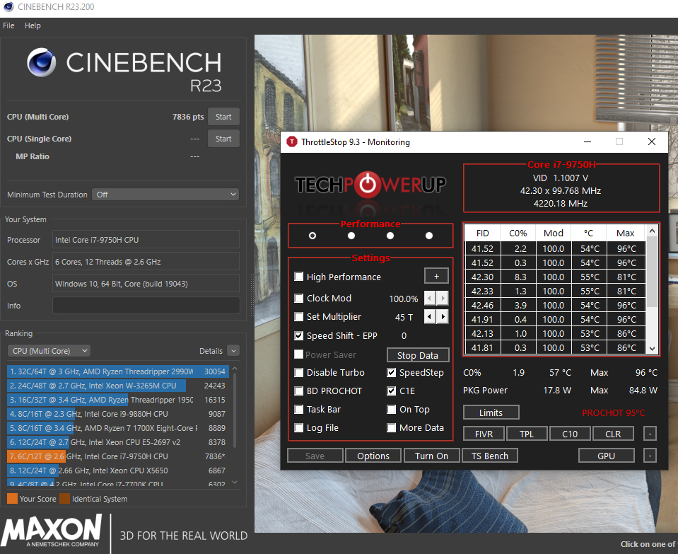Screen dimensions: 678x554
Task: Click the Info input field
Action: pos(146,305)
